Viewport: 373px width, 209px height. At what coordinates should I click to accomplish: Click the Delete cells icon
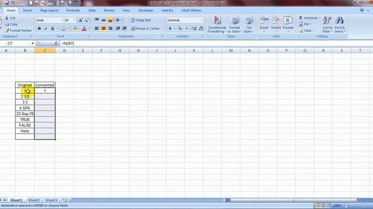pos(276,20)
